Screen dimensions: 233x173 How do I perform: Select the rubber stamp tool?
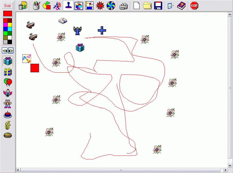pos(68,6)
